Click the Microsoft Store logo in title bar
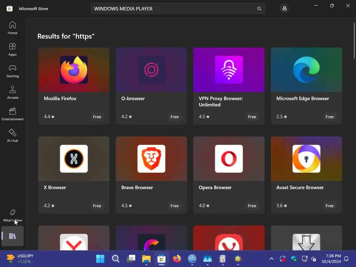This screenshot has height=267, width=356. coord(9,9)
